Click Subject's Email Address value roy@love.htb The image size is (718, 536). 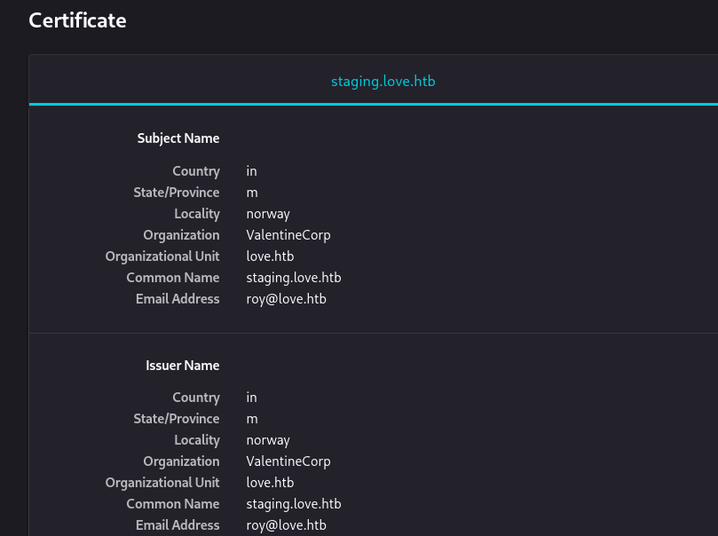tap(286, 299)
